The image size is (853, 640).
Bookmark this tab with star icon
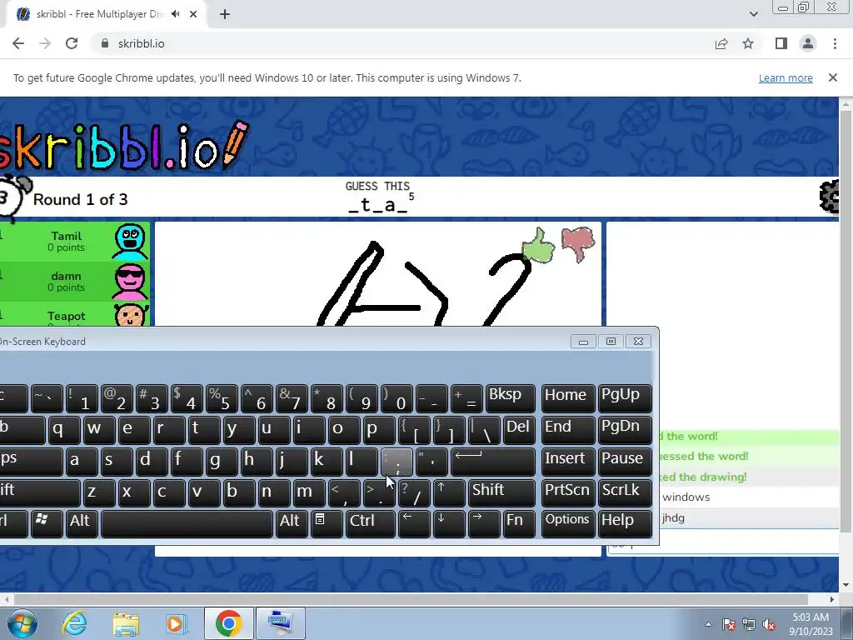coord(748,43)
